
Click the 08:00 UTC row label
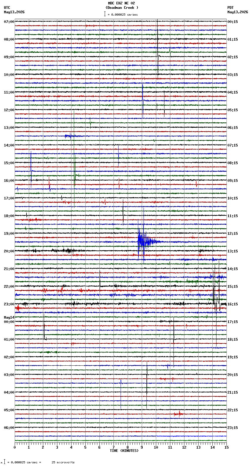tap(9, 39)
